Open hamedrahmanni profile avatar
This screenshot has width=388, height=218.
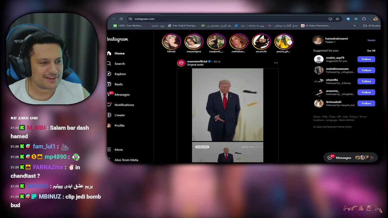[318, 40]
